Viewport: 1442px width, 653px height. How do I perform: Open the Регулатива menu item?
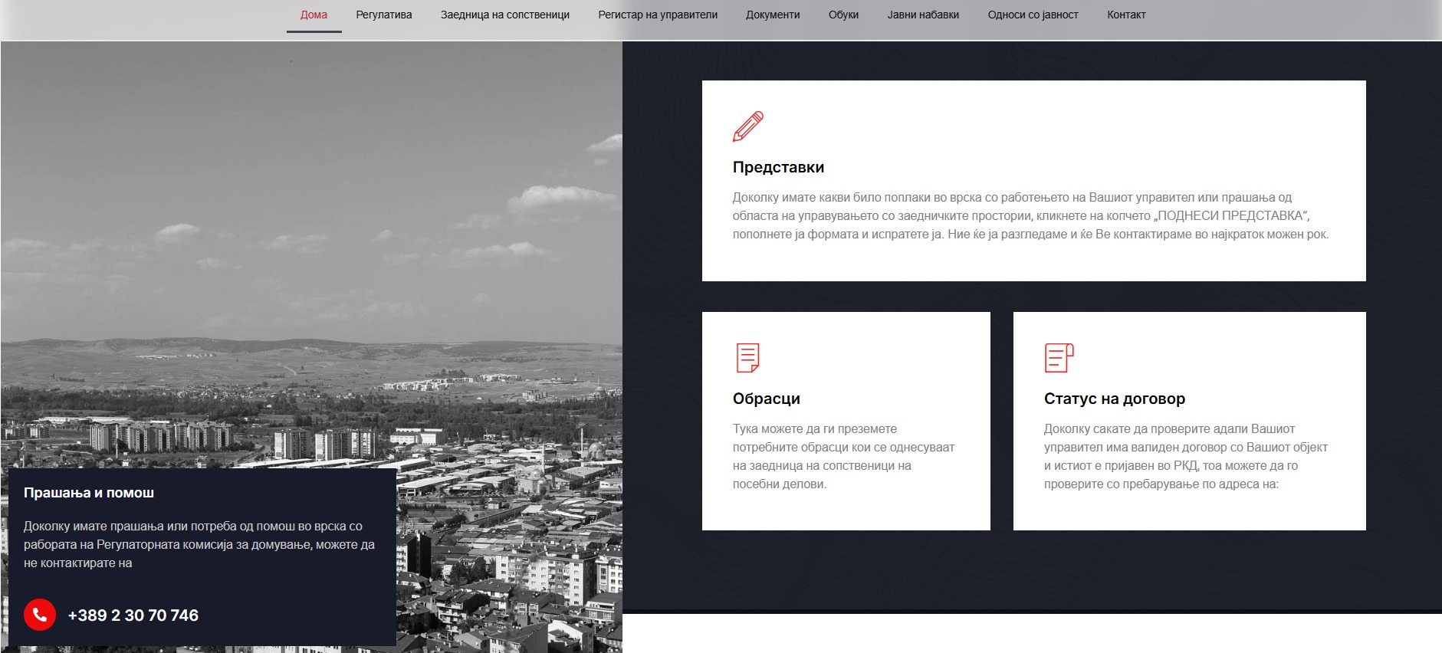coord(384,15)
